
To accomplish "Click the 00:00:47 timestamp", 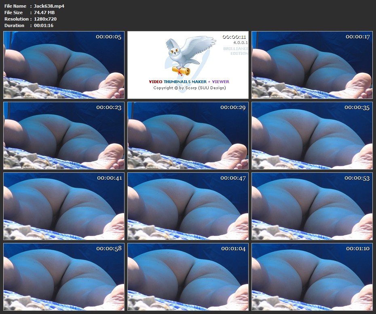I will click(x=233, y=178).
